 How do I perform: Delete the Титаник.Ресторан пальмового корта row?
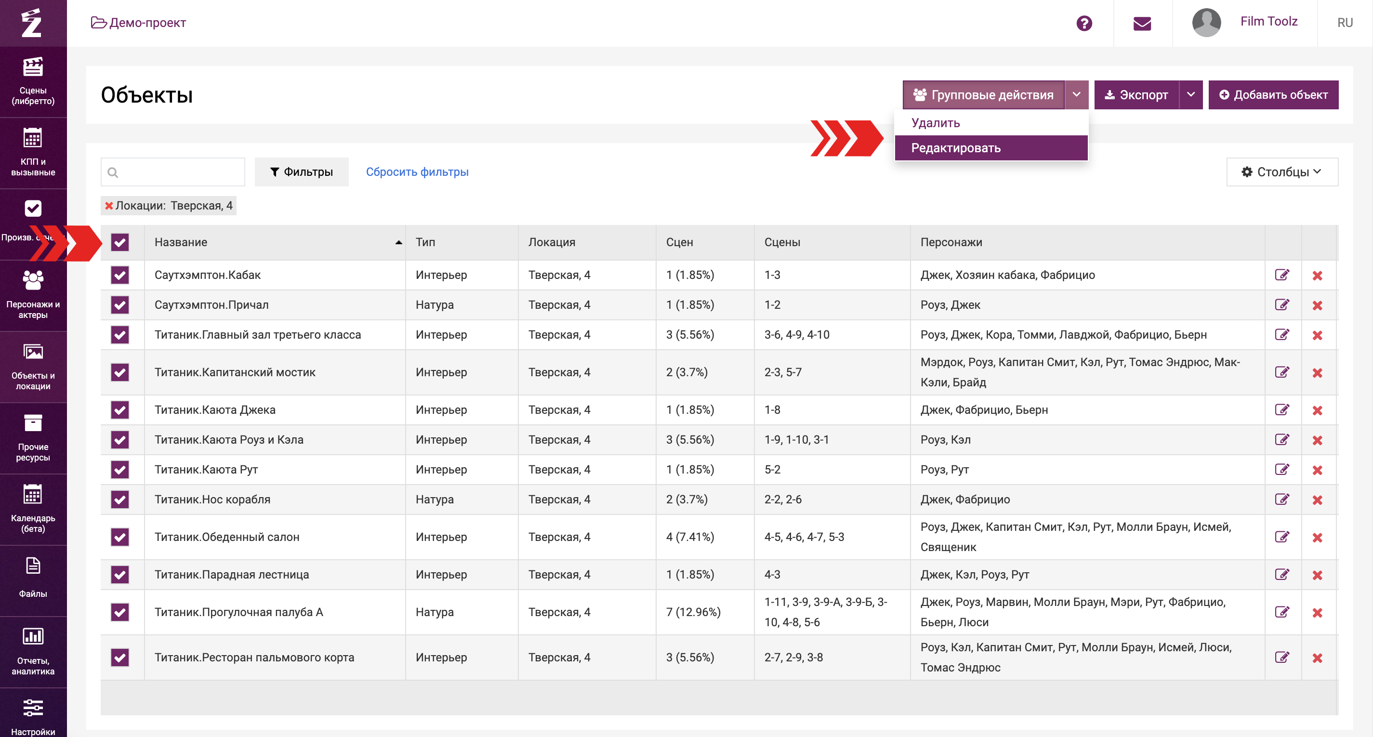click(1317, 658)
